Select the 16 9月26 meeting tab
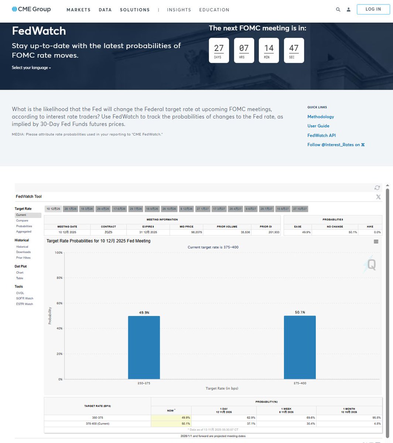This screenshot has width=393, height=443. tap(152, 209)
